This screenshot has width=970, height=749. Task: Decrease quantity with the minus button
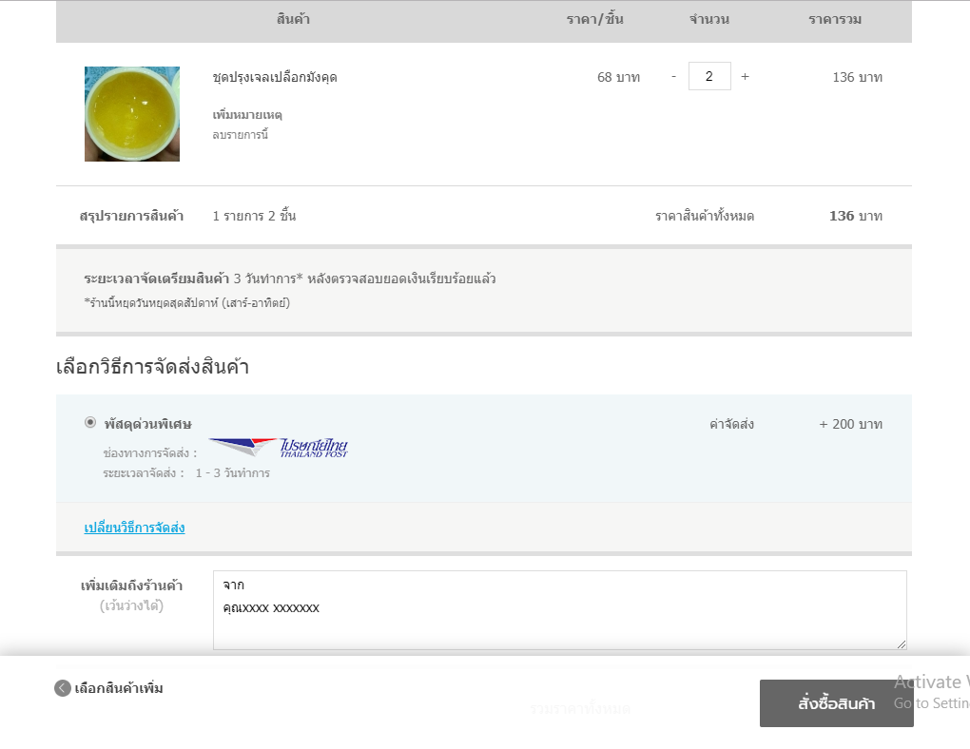coord(673,76)
